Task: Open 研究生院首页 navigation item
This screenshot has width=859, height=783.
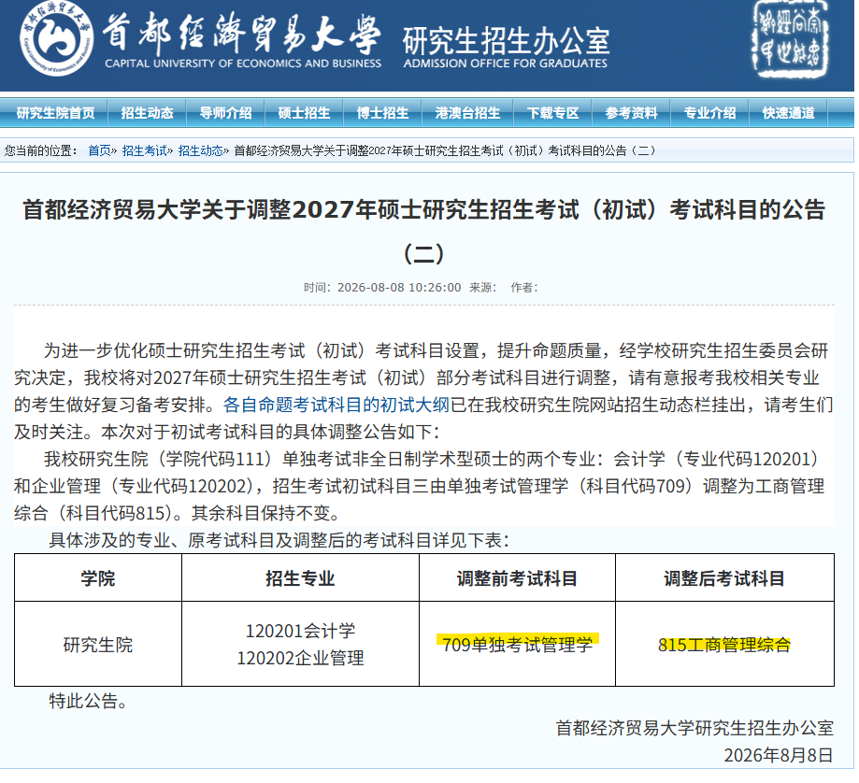Action: (55, 113)
